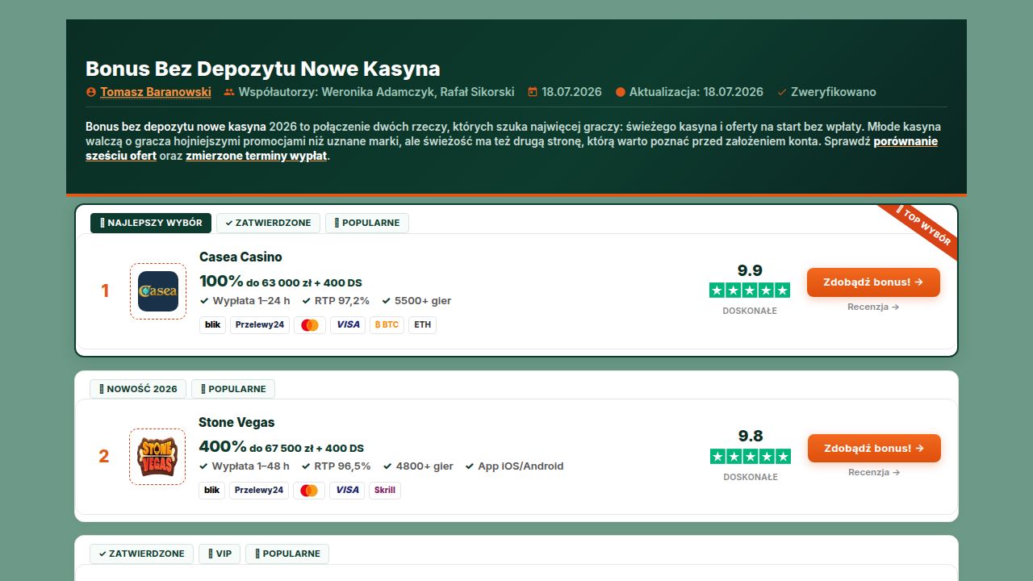
Task: Click 'Zdobądź bonus!' for Casea Casino
Action: point(873,282)
